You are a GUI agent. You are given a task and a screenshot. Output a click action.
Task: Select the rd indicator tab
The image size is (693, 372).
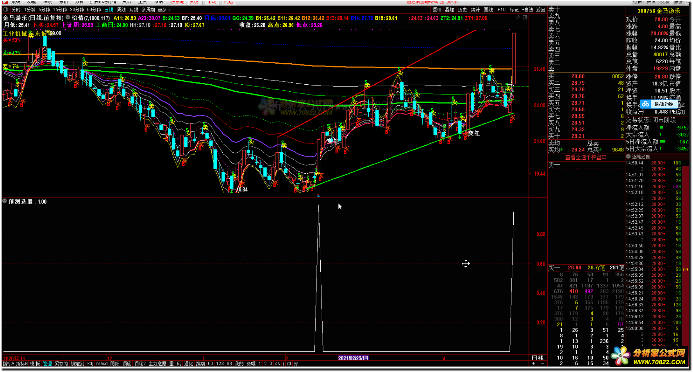tap(289, 363)
